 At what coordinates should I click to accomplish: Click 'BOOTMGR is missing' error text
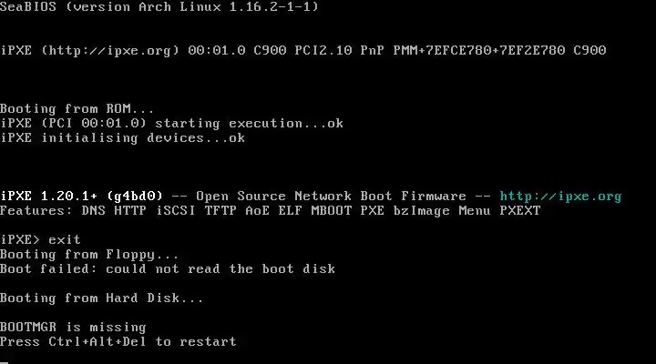click(x=73, y=327)
